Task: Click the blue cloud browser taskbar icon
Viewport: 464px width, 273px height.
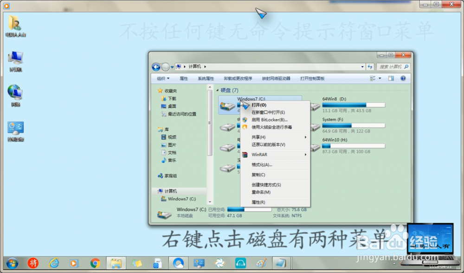Action: 178,263
